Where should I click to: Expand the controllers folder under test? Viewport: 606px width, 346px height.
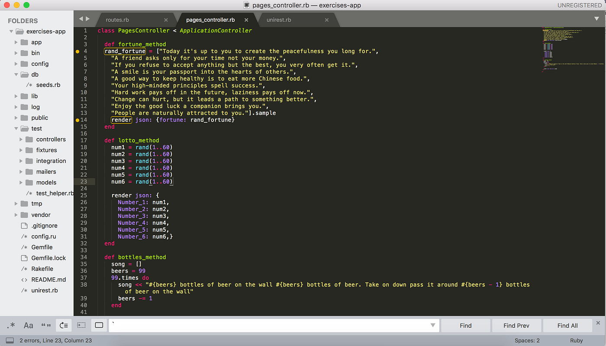20,139
